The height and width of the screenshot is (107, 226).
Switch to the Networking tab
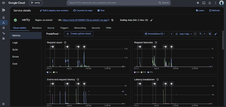tap(80, 28)
